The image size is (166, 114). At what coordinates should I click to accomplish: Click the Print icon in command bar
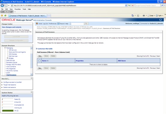[144, 16]
